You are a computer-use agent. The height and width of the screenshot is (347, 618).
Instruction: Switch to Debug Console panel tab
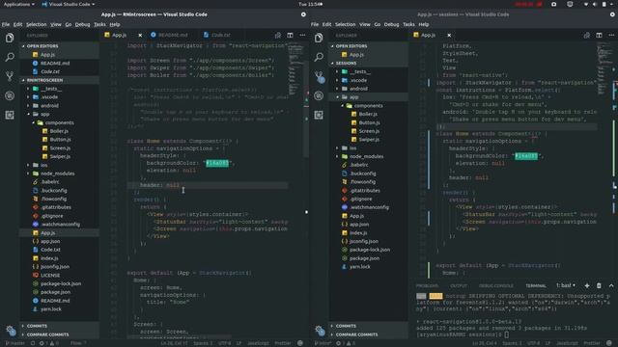(495, 286)
